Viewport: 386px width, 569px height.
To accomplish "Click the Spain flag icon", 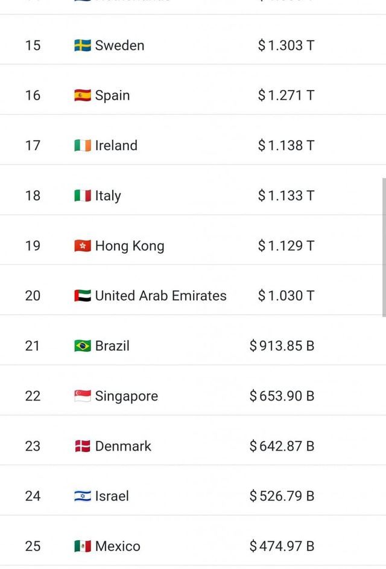I will coord(83,95).
